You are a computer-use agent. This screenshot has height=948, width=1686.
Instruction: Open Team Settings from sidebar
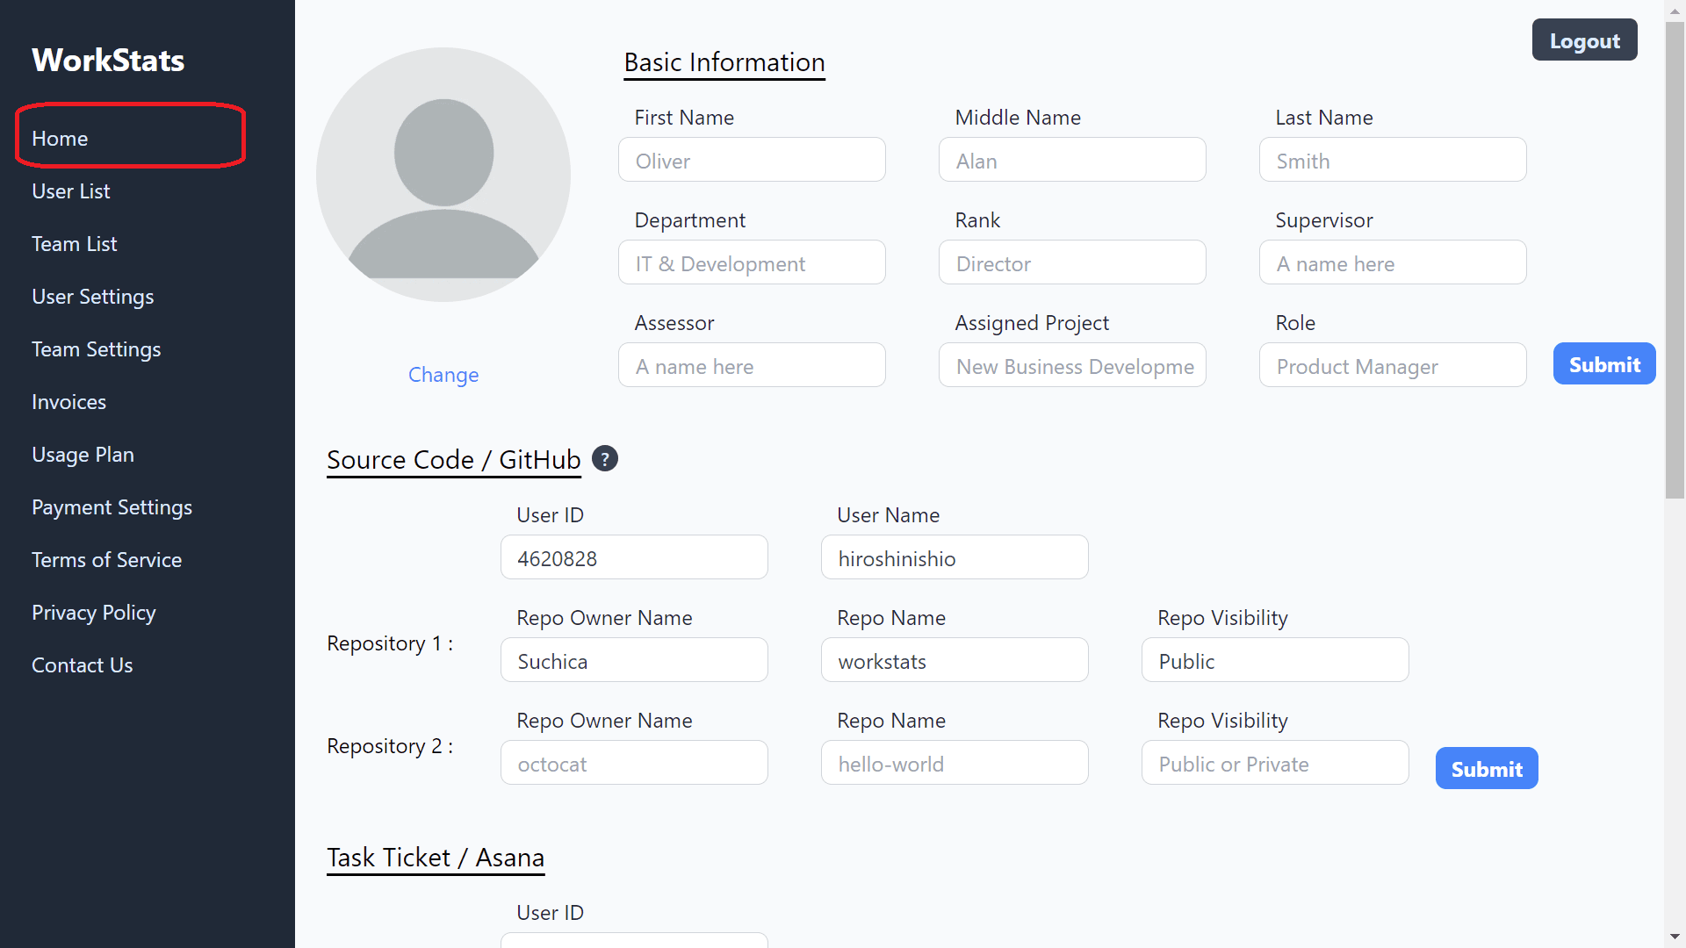(96, 349)
